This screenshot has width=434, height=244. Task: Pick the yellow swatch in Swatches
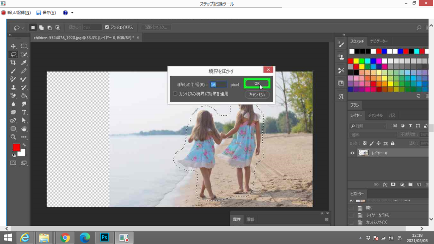pos(356,61)
